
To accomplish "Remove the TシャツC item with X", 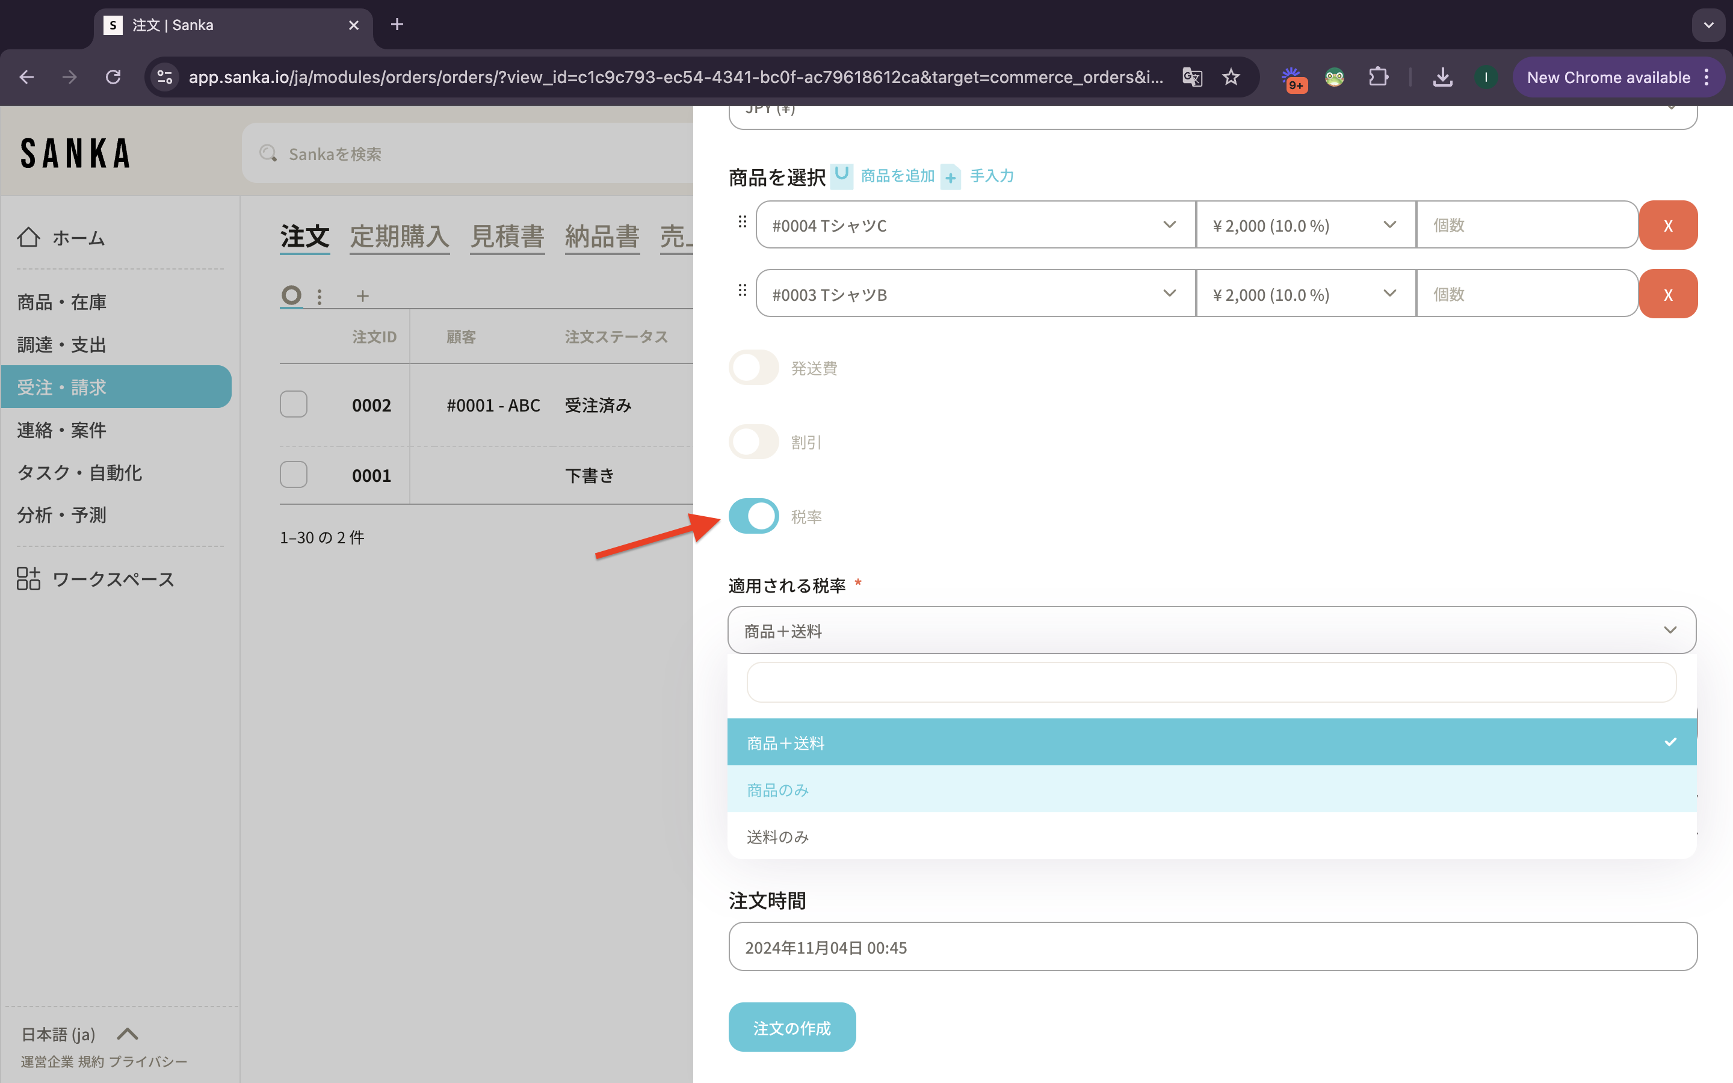I will point(1668,226).
